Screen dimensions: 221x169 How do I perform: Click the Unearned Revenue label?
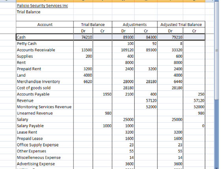point(35,113)
